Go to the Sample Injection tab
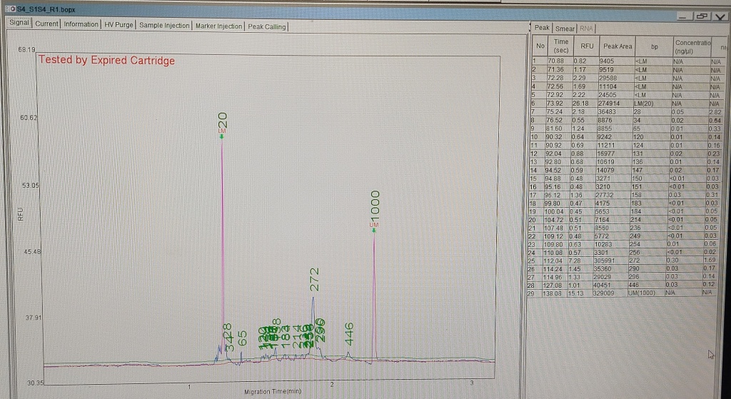Viewport: 731px width, 399px height. (165, 24)
